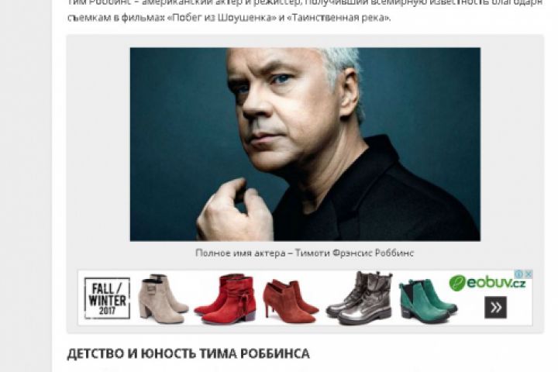Close the eobuv.cz shoe advertisement
Screen dimensions: 558x372
coord(529,274)
